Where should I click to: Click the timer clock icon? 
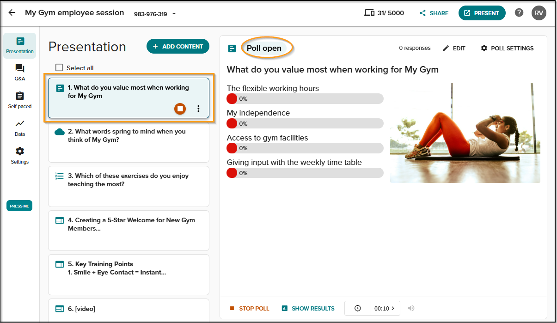(358, 308)
